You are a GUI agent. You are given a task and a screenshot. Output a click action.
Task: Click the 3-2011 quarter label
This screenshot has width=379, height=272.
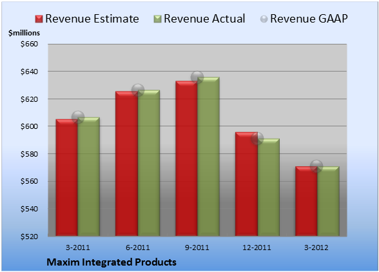(x=78, y=248)
